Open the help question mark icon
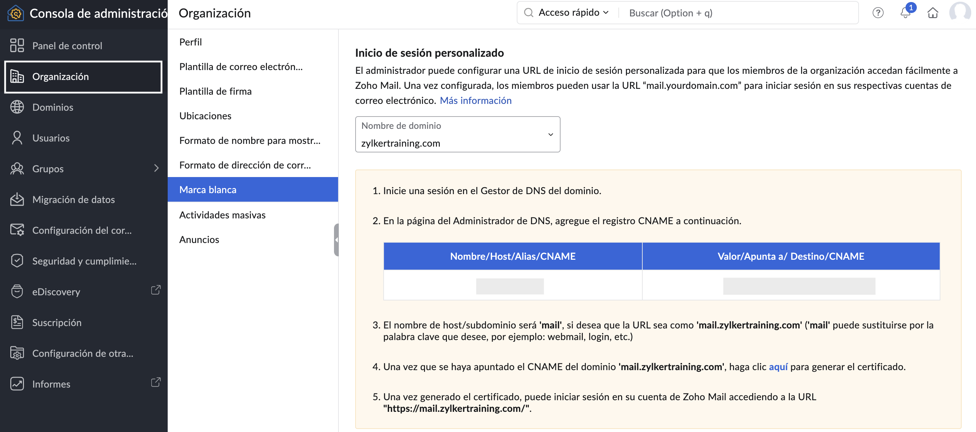 (x=878, y=13)
